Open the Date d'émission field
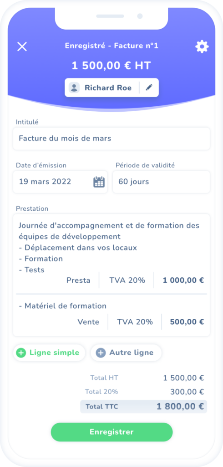223x467 pixels. (x=61, y=182)
